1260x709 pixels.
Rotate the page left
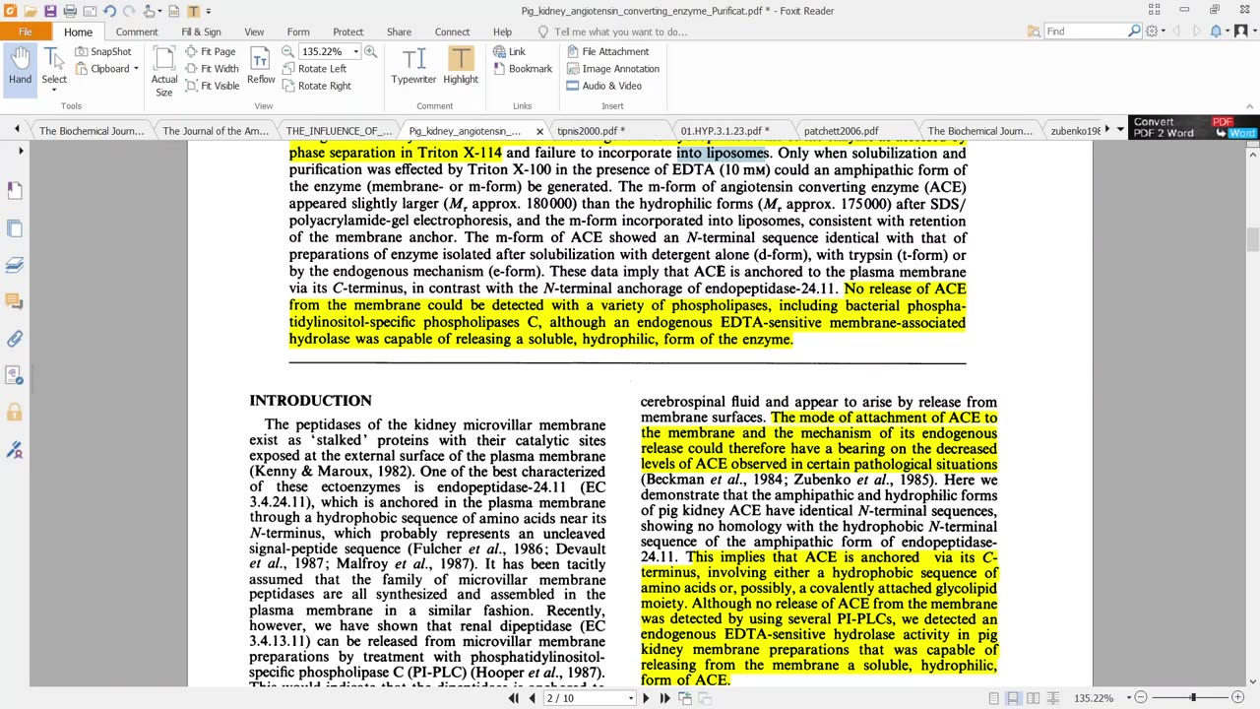click(x=314, y=69)
